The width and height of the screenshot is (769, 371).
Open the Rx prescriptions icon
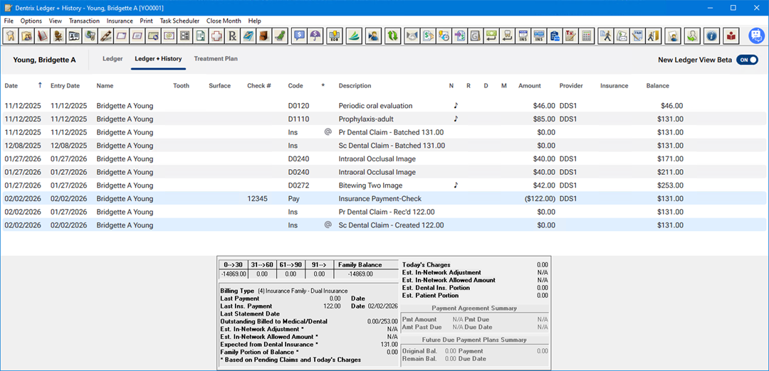tap(231, 36)
